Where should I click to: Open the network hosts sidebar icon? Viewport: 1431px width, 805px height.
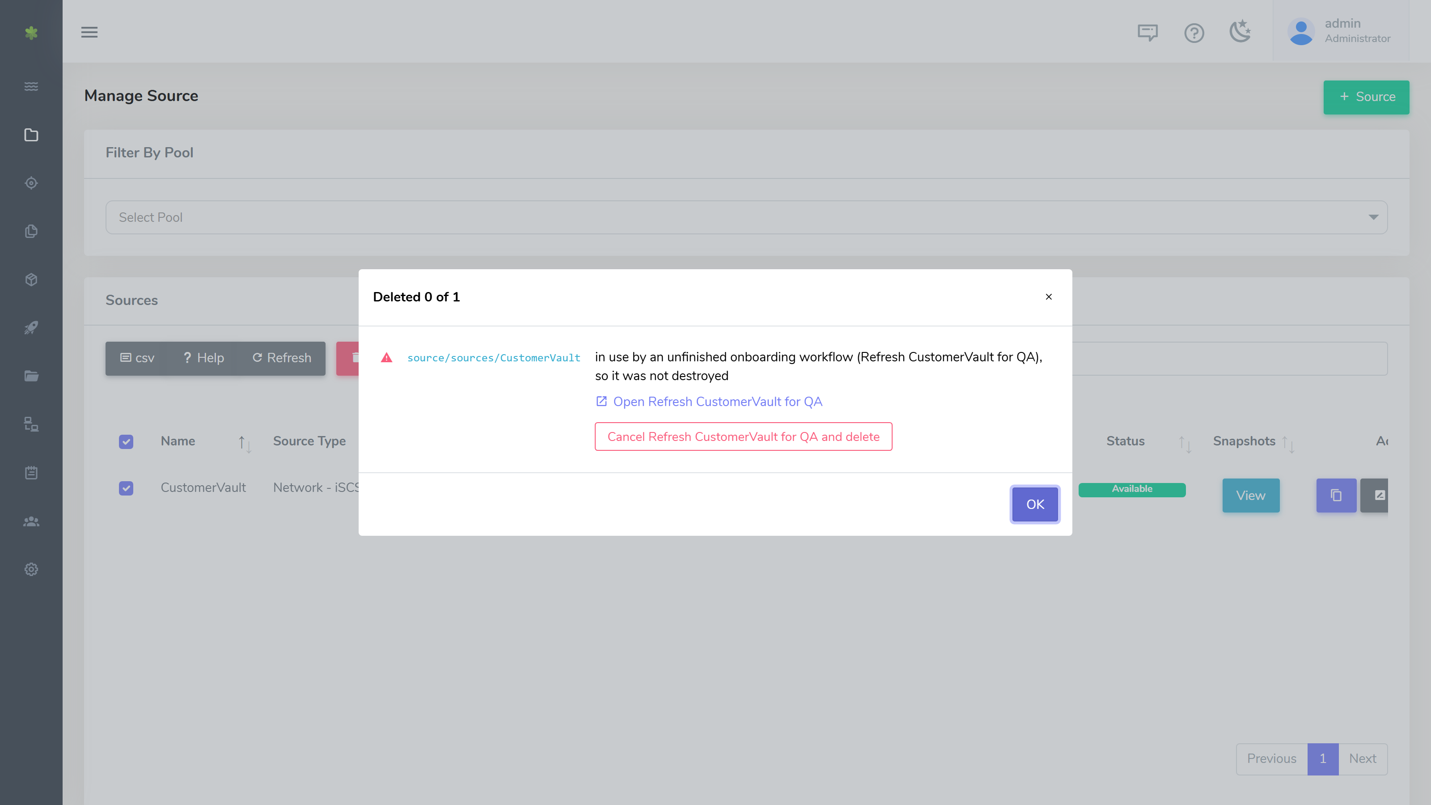[x=31, y=424]
